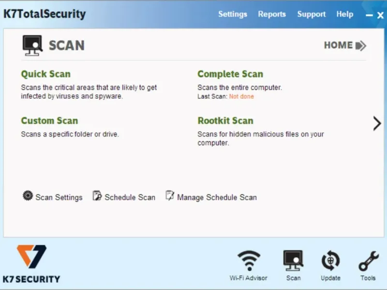Click the K7 Security logo
Viewport: 387px width, 290px height.
click(x=31, y=263)
